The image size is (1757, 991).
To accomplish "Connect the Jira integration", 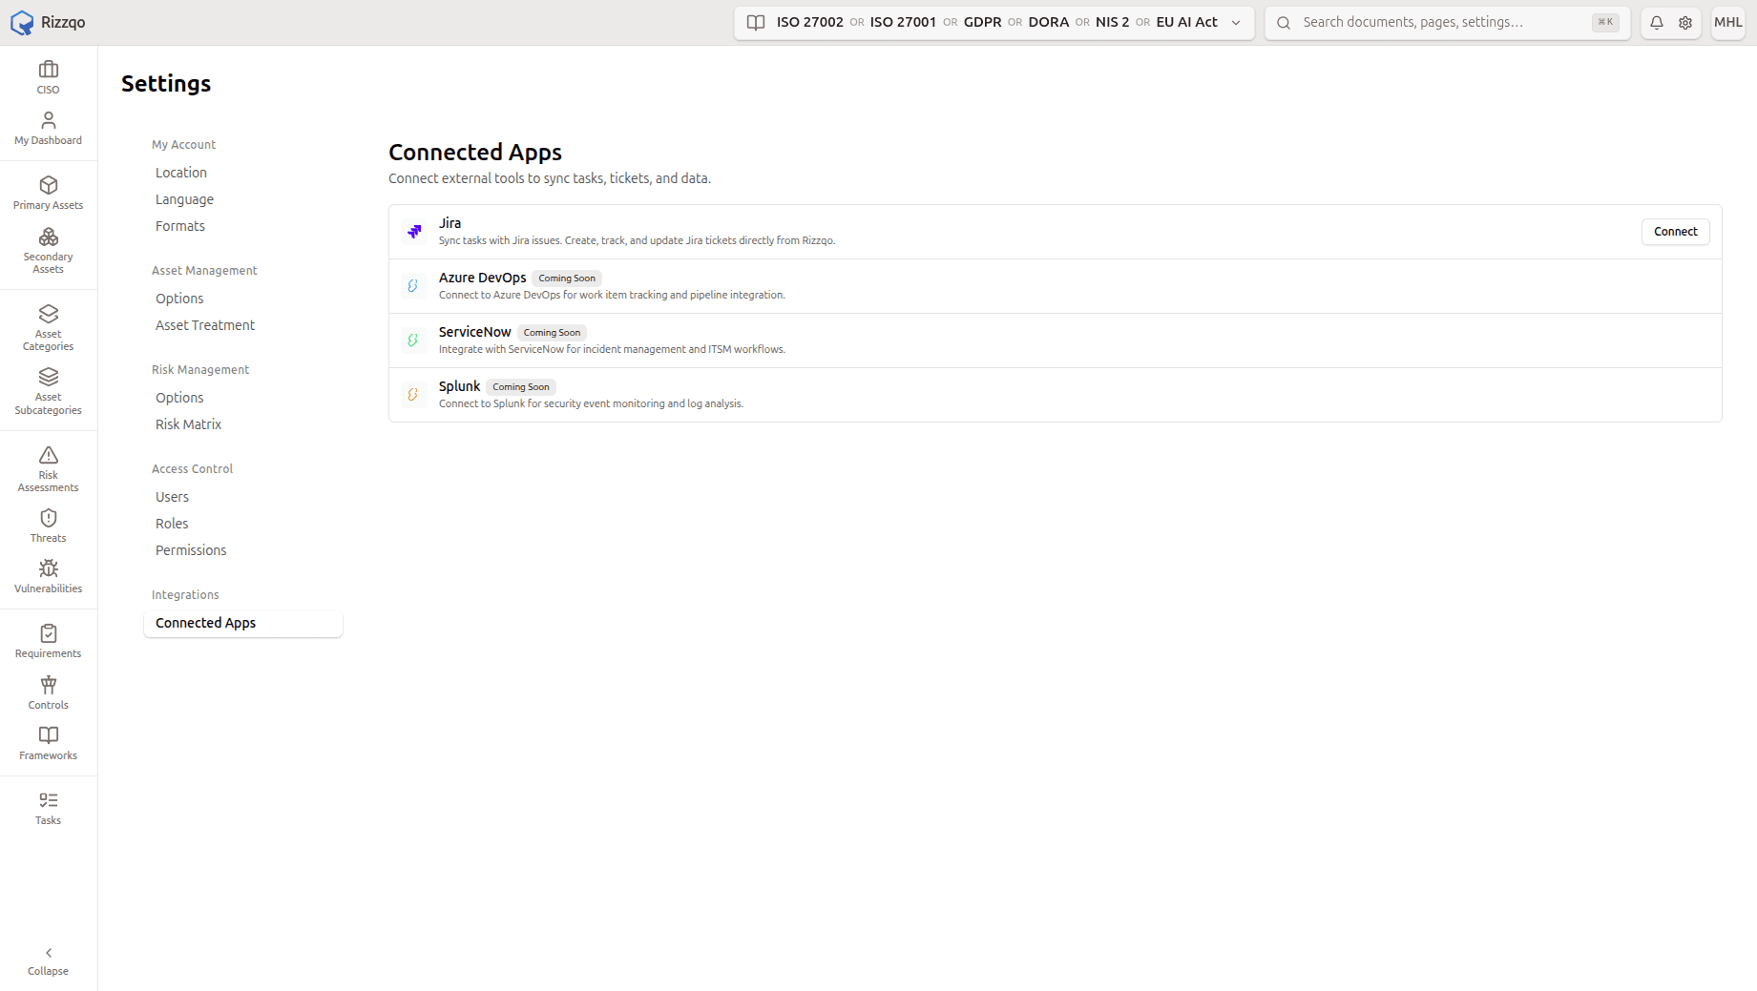I will 1675,232.
